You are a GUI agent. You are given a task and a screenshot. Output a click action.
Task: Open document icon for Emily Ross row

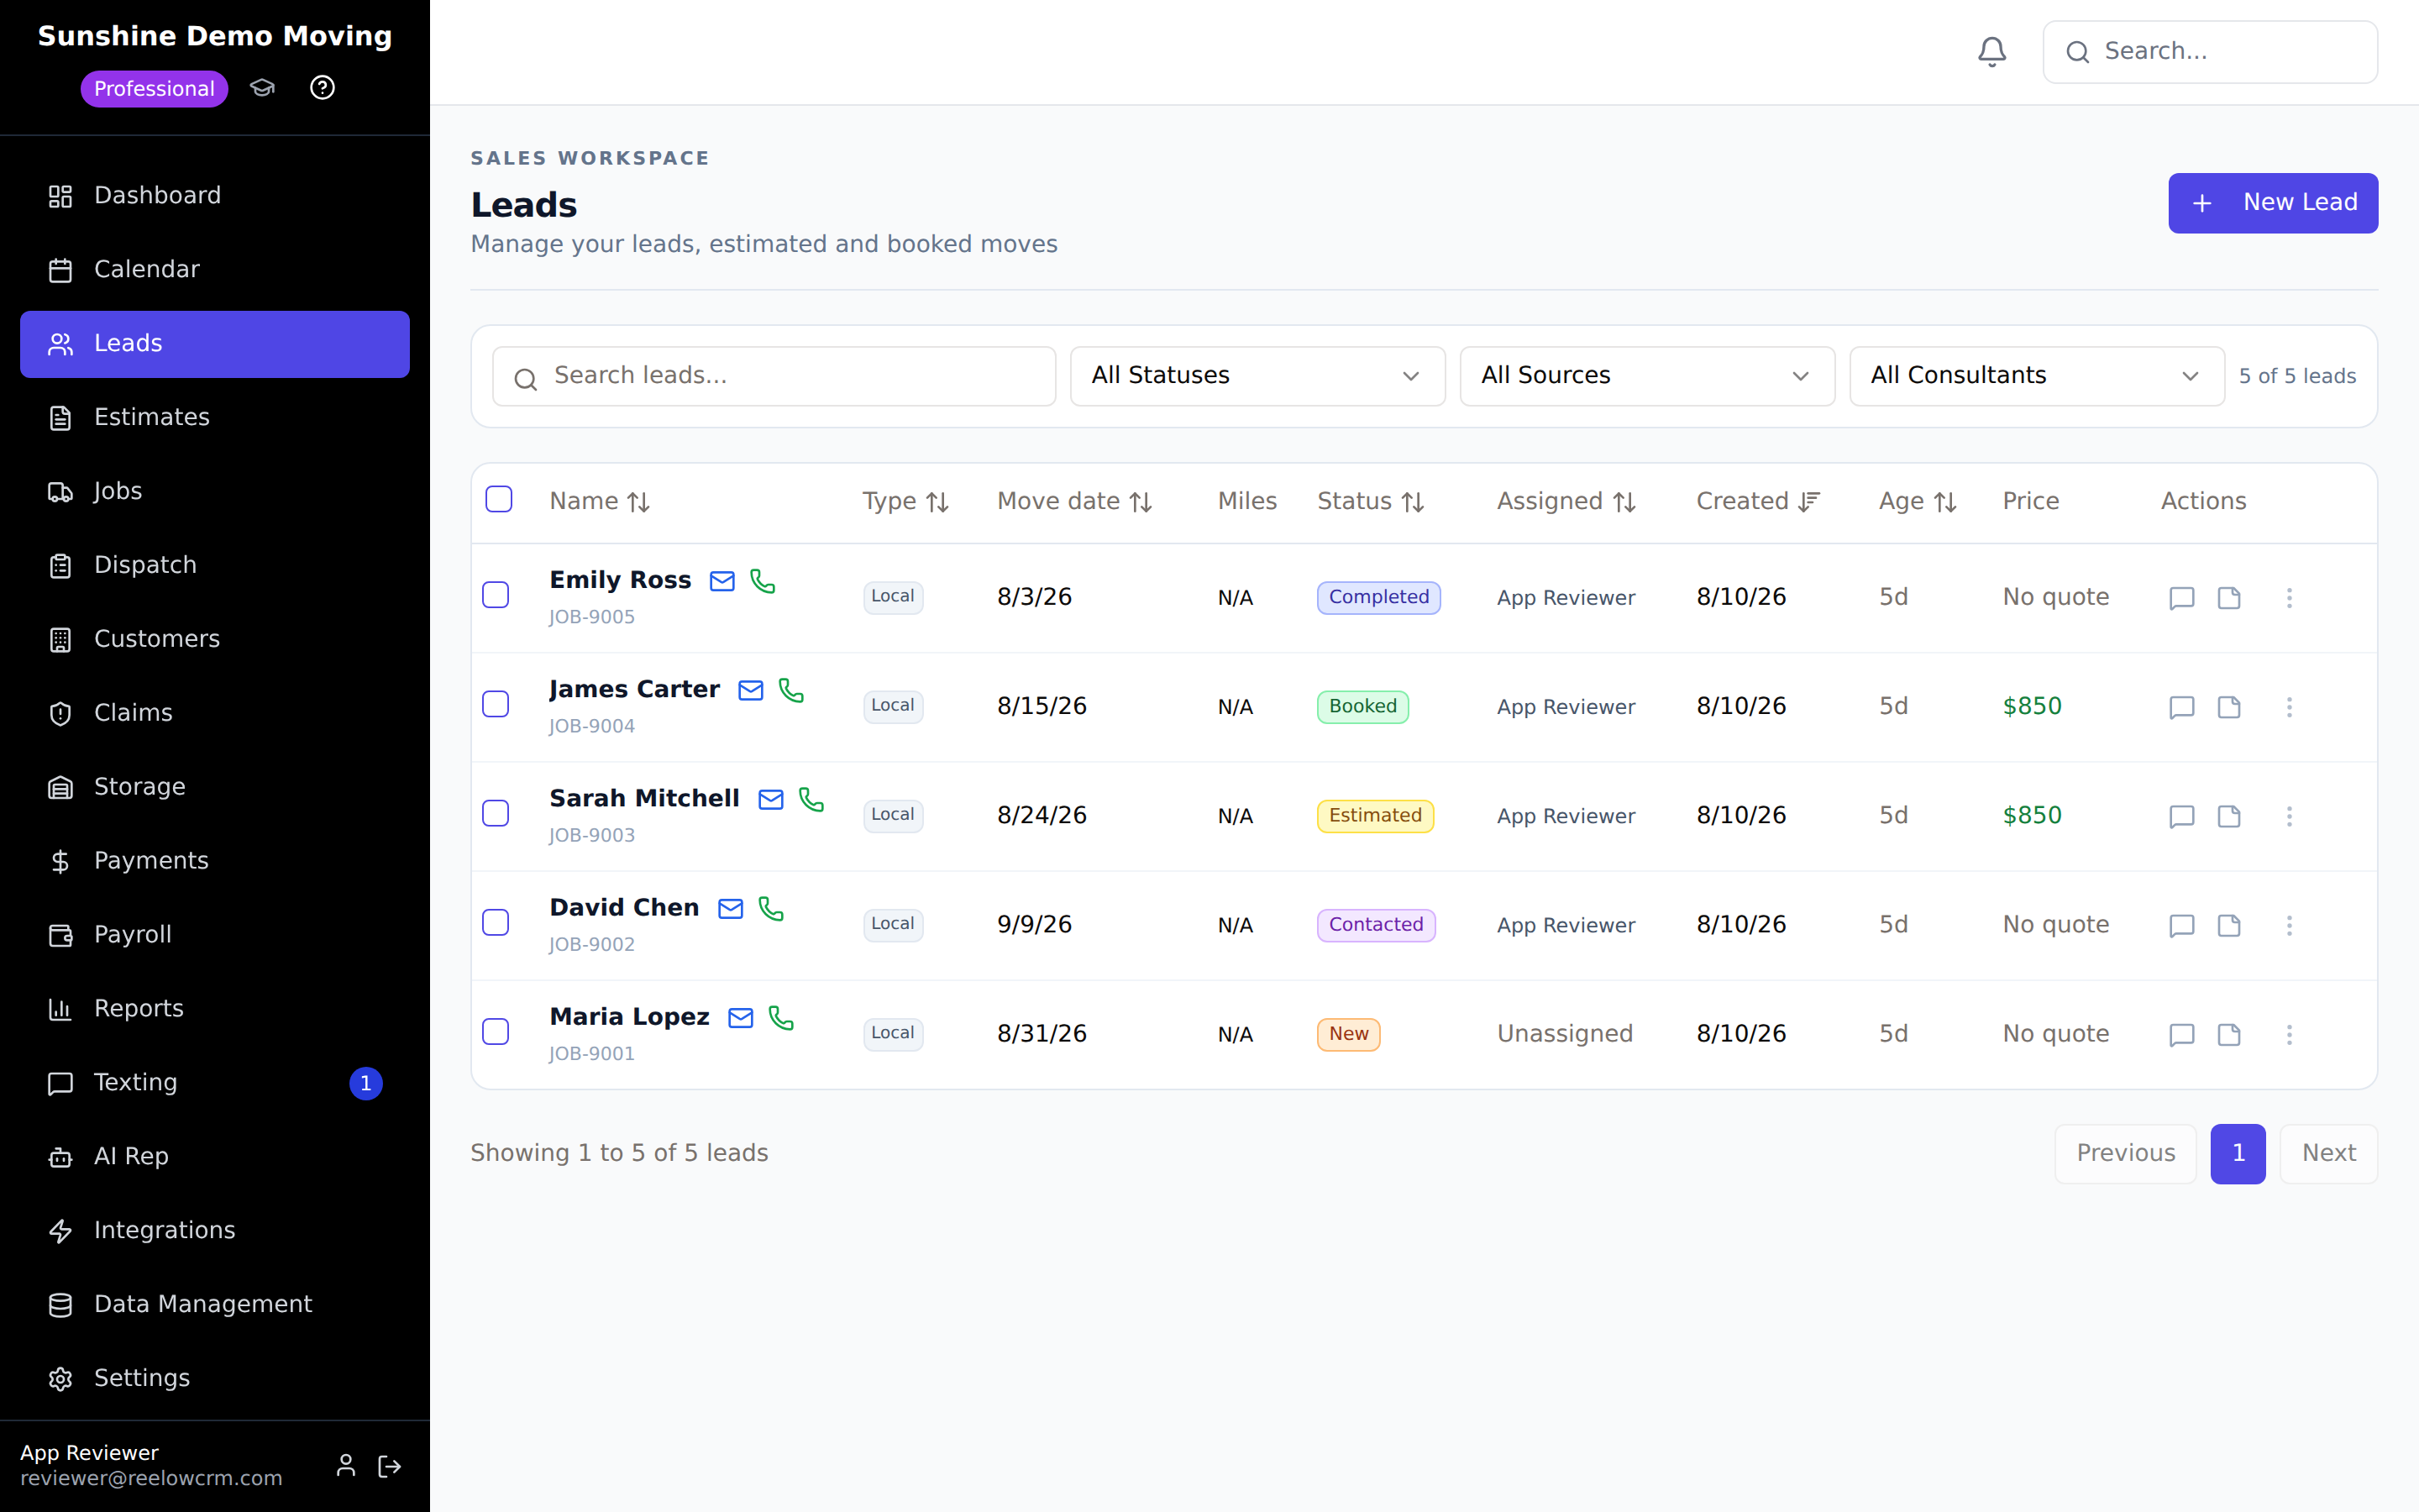coord(2229,598)
